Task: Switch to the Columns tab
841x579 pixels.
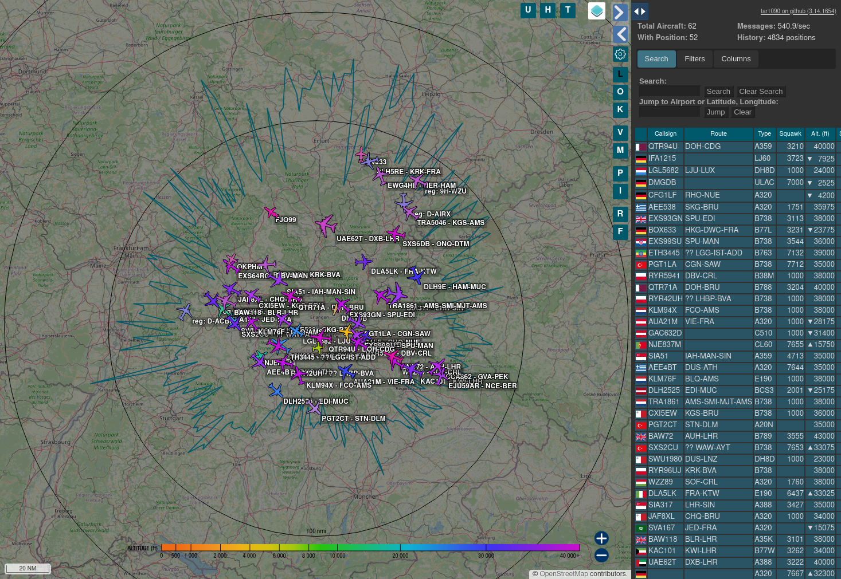Action: point(736,59)
